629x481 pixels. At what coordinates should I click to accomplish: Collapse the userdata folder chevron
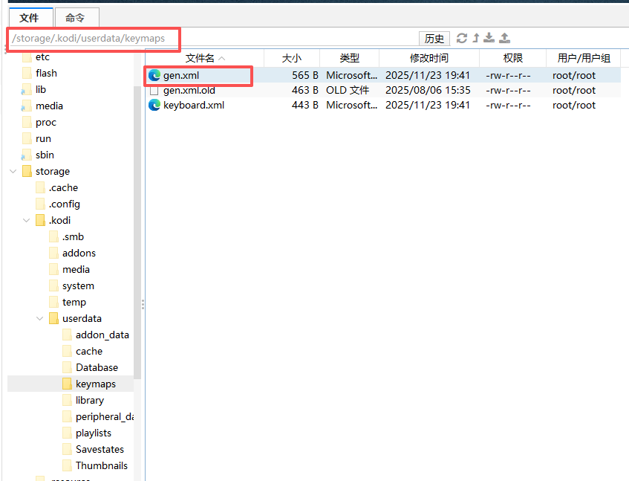point(40,318)
